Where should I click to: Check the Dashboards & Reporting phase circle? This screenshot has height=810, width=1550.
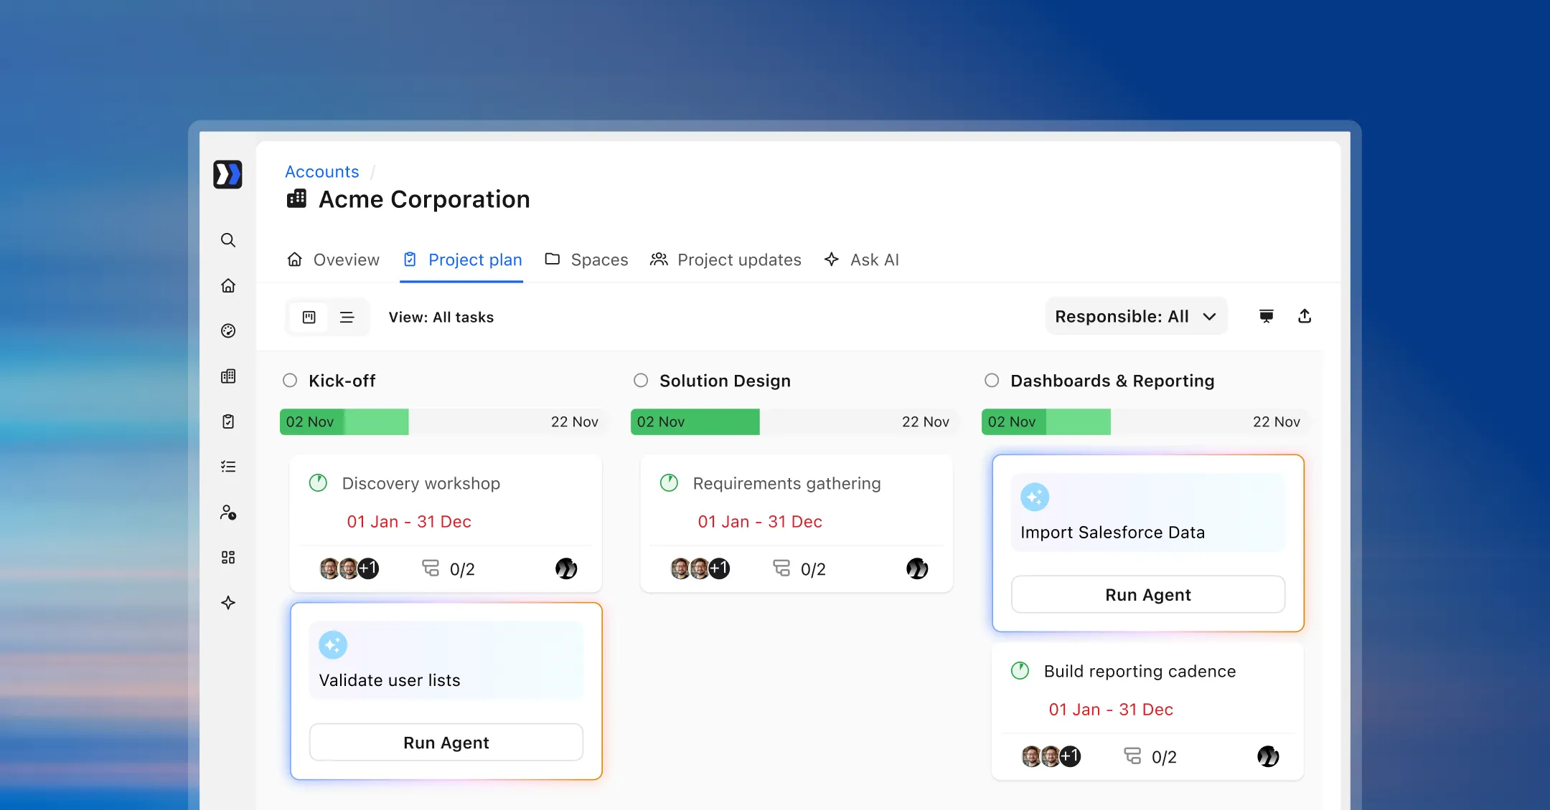[992, 381]
